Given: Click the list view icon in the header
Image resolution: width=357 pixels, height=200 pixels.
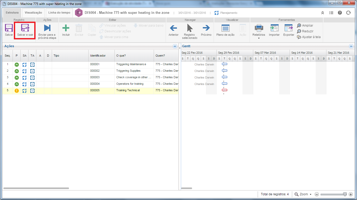Looking at the screenshot, I should point(331,13).
